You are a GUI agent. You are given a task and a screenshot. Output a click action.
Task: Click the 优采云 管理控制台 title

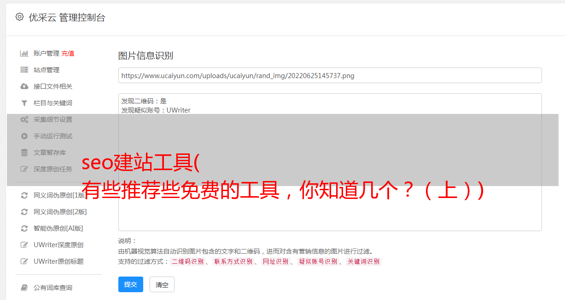pos(67,17)
